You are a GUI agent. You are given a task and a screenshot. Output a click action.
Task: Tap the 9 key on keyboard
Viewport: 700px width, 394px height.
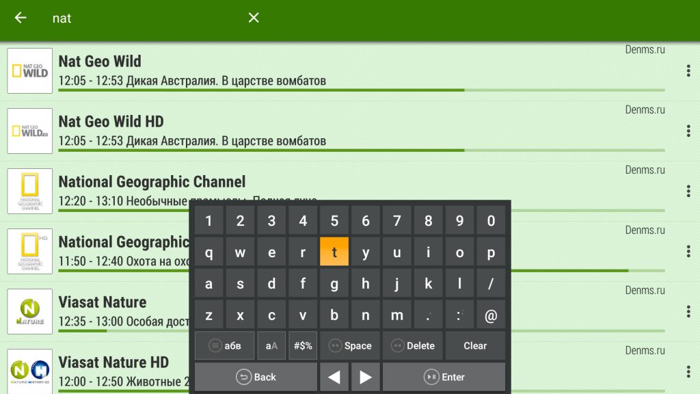[x=460, y=220]
